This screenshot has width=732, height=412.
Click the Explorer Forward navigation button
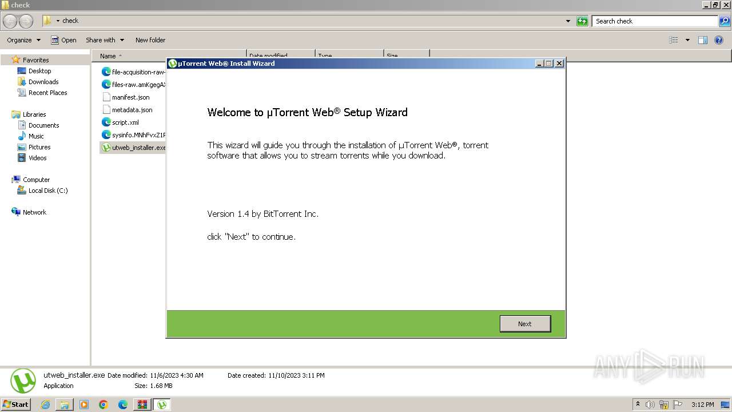(x=26, y=21)
